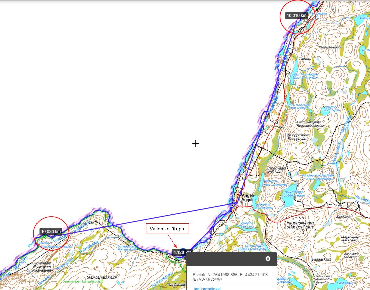
Task: Click the Váddejárvuovdi label
Action: click(x=329, y=47)
